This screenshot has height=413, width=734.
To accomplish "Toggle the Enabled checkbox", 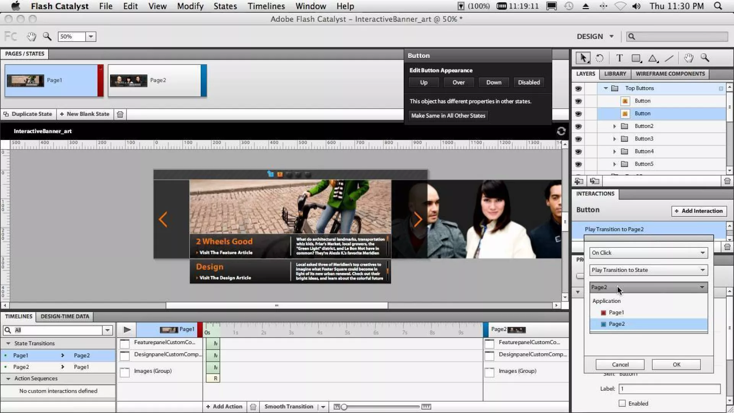I will coord(622,403).
